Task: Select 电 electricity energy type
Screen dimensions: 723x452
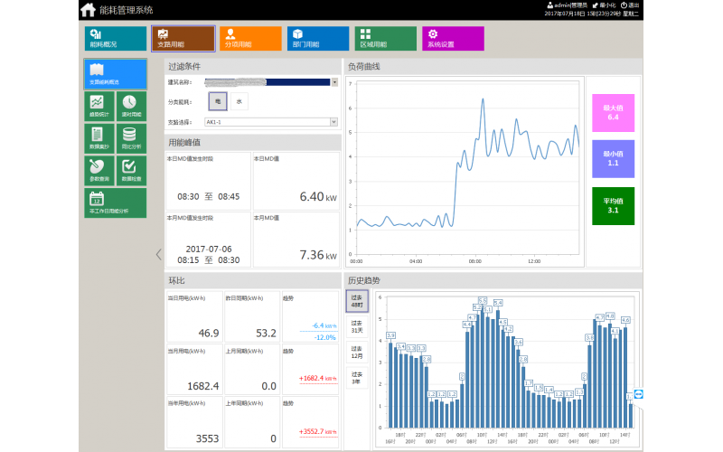Action: pyautogui.click(x=218, y=101)
